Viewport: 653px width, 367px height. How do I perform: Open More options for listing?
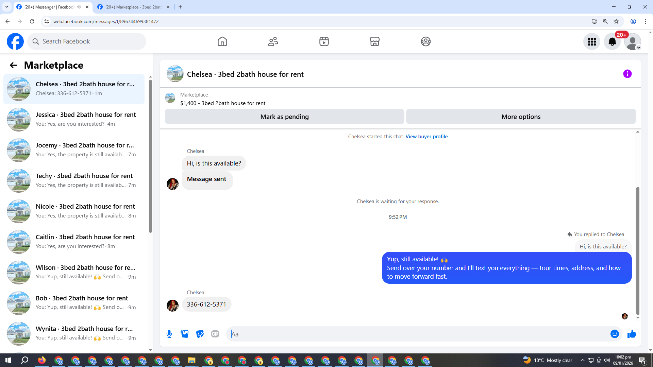(521, 117)
